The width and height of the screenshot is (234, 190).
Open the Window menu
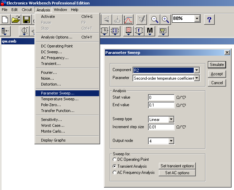pyautogui.click(x=60, y=10)
